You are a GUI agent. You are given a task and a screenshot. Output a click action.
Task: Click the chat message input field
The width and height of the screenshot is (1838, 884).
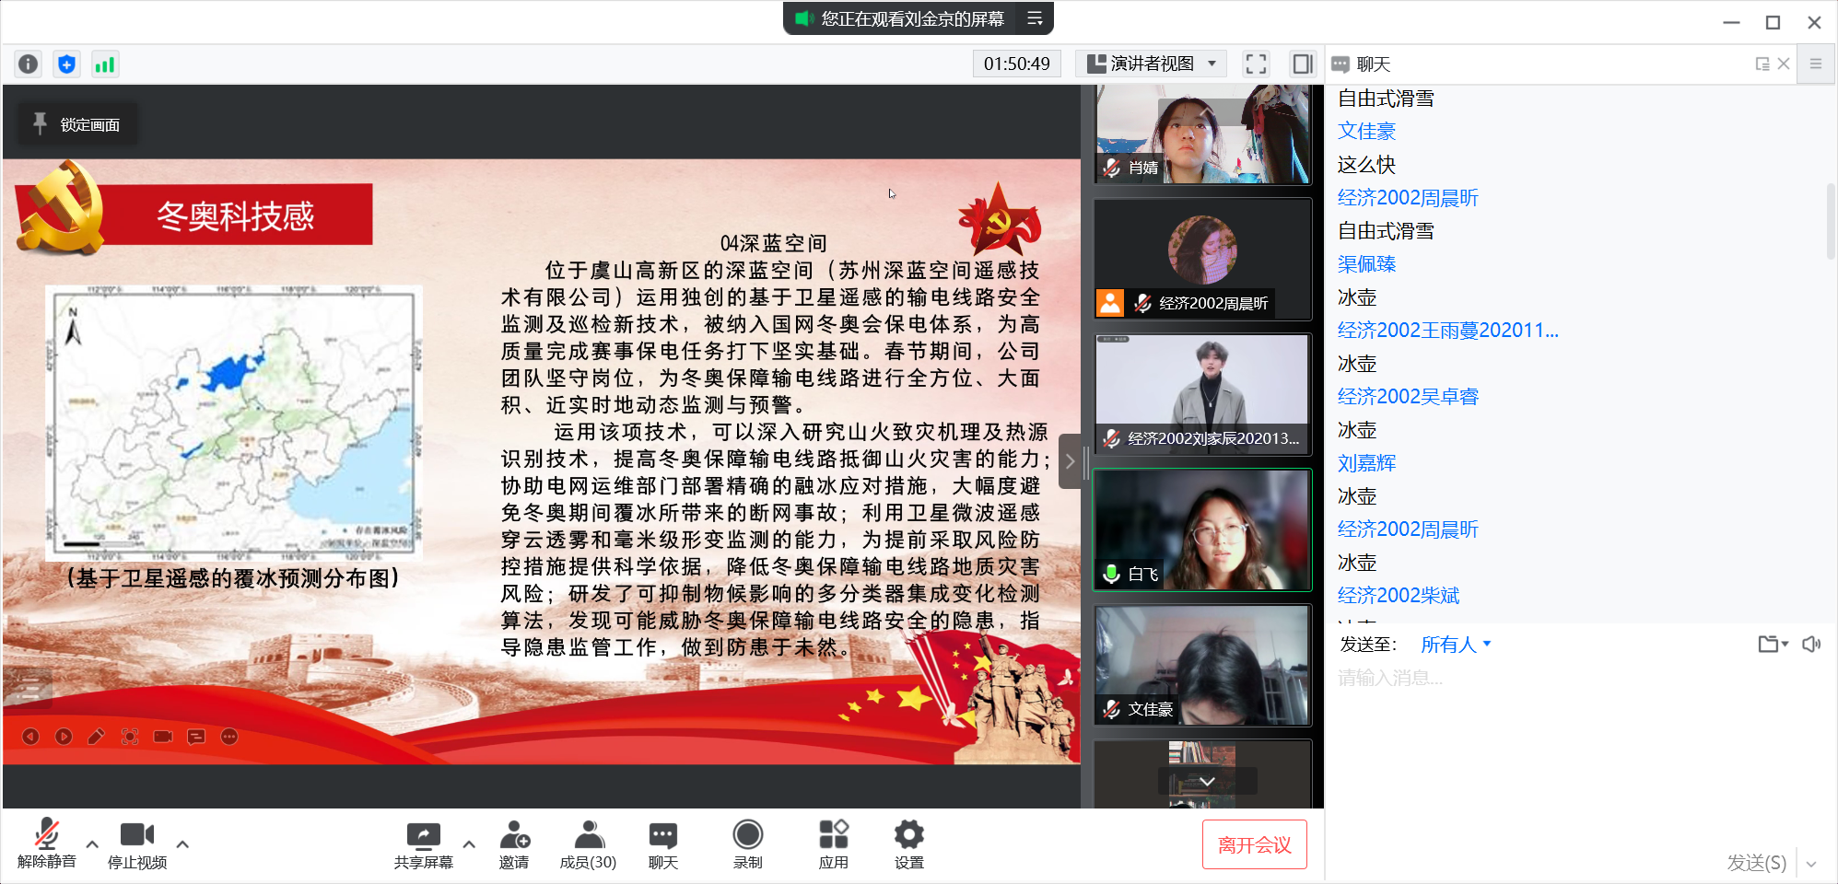click(1566, 679)
